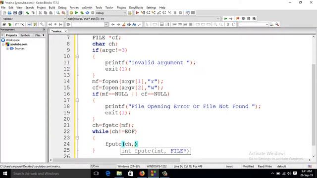The height and width of the screenshot is (178, 317).
Task: Switch to the Symbols tab
Action: 25,35
